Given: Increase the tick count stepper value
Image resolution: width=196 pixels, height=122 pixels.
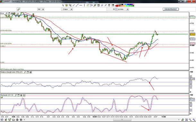Looking at the screenshot, I should point(116,9).
